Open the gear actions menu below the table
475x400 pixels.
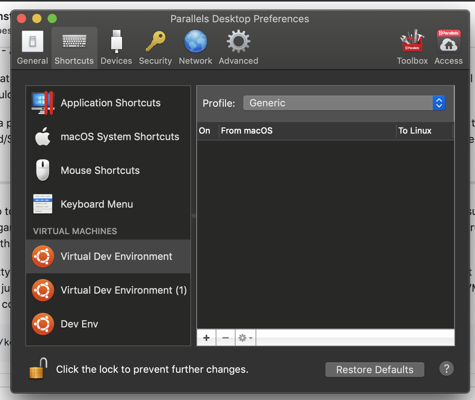(246, 338)
